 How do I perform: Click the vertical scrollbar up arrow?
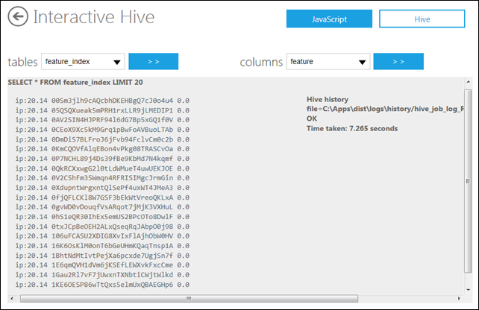click(x=468, y=82)
